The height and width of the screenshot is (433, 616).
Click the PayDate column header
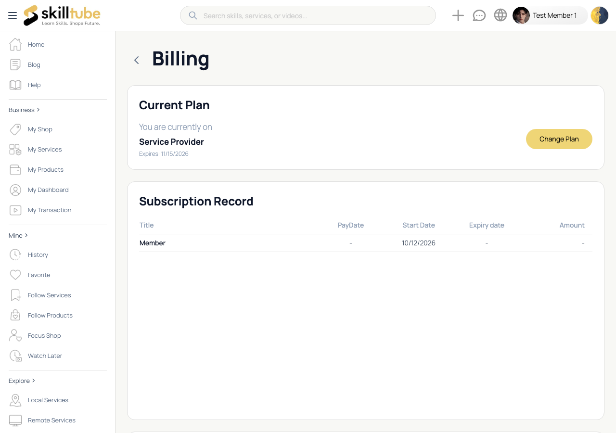[351, 225]
